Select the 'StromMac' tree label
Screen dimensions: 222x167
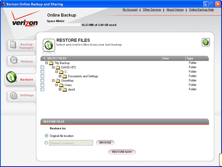click(67, 81)
